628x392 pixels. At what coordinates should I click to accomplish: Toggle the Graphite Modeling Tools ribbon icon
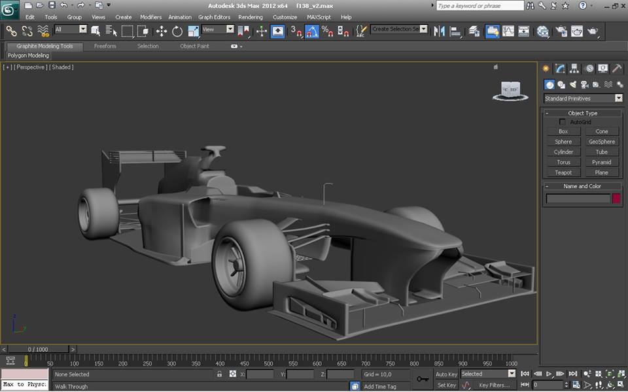point(492,31)
